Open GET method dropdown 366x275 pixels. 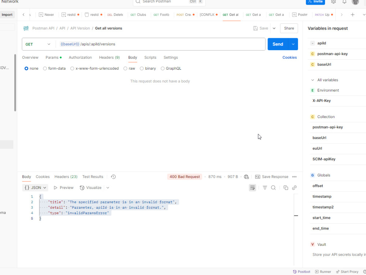(38, 44)
